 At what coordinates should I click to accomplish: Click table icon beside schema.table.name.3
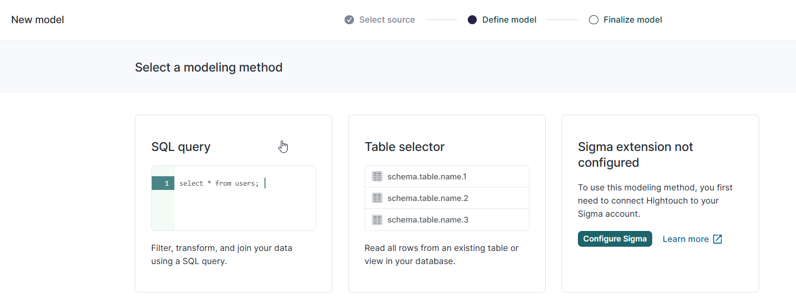[377, 220]
